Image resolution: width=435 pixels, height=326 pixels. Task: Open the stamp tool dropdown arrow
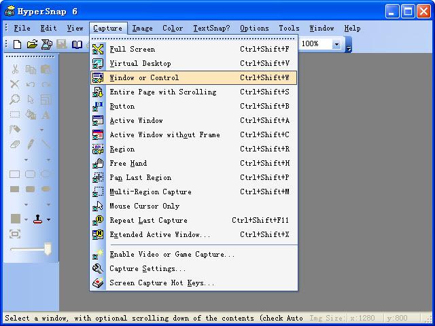48,220
